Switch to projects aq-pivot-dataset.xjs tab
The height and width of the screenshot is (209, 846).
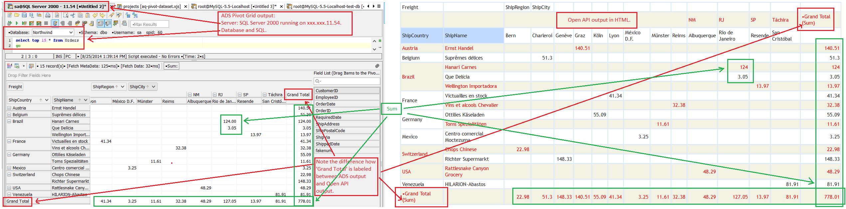tap(152, 6)
